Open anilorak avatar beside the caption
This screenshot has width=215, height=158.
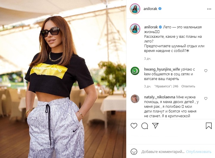(135, 29)
